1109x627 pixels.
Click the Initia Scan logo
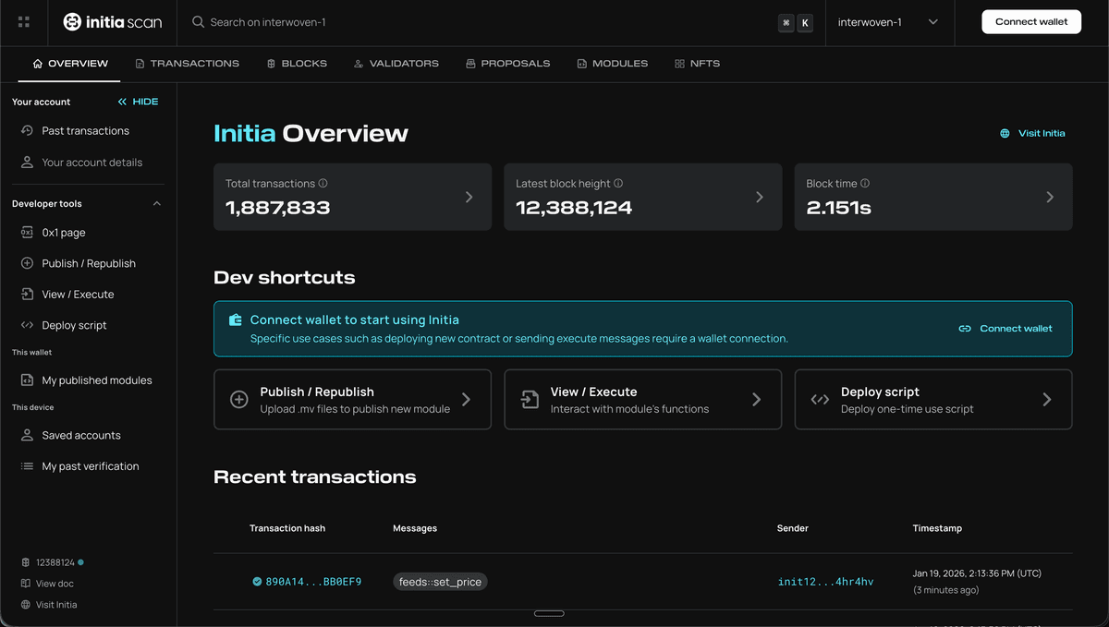[x=112, y=22]
